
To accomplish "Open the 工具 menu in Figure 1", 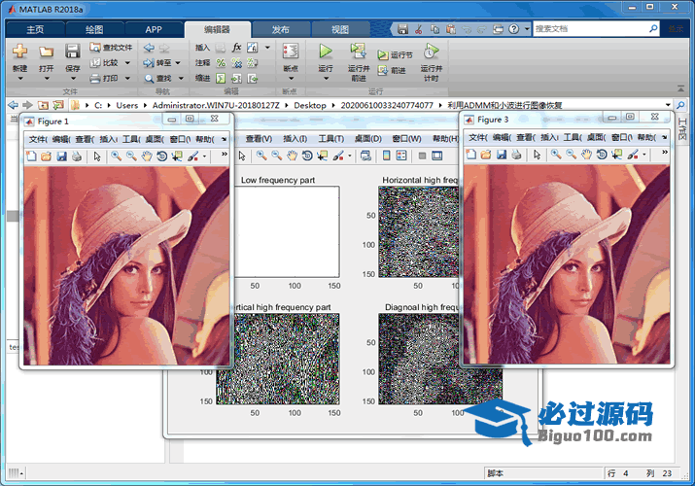I will (x=131, y=139).
